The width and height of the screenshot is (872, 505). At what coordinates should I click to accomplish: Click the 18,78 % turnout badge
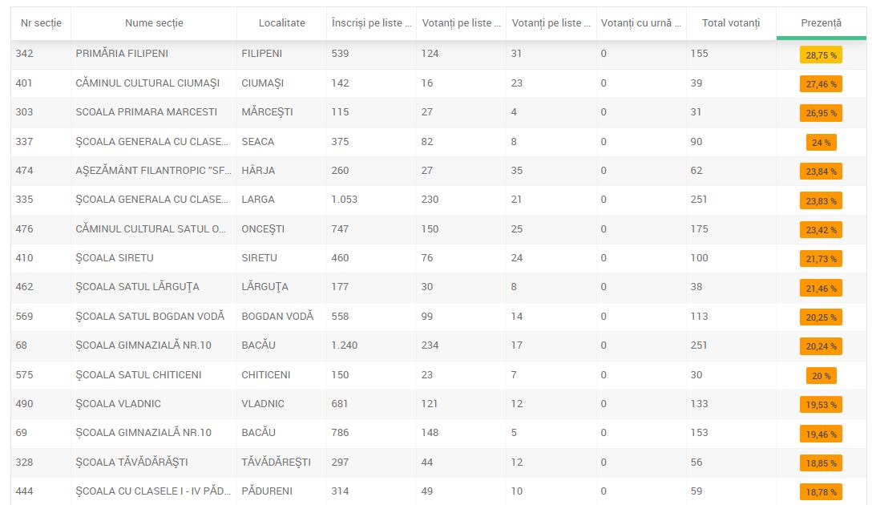point(821,492)
